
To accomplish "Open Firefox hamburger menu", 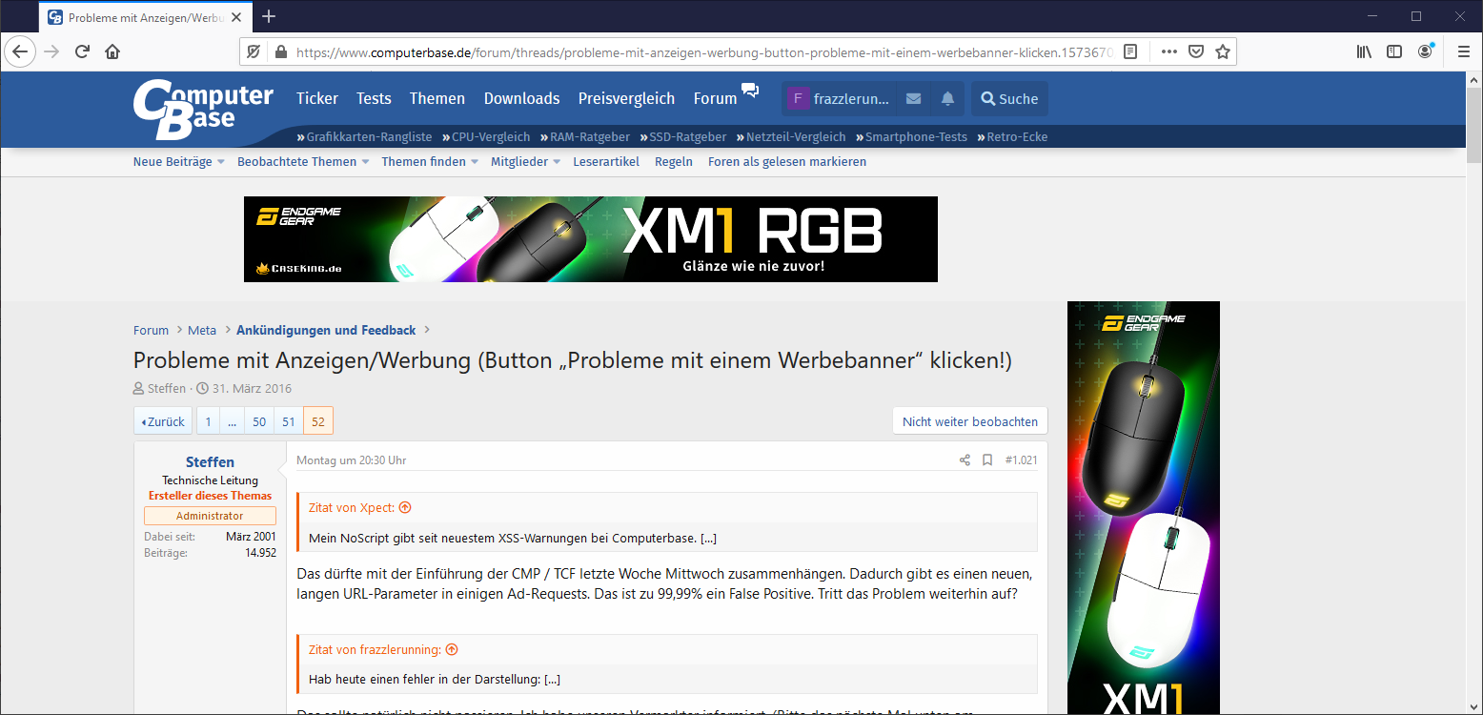I will pos(1464,51).
